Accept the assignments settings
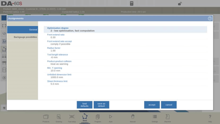 pos(152,105)
